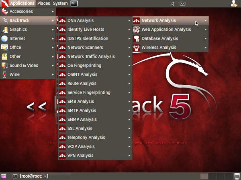Click the Wine glass icon
The height and width of the screenshot is (180, 241).
(x=4, y=74)
